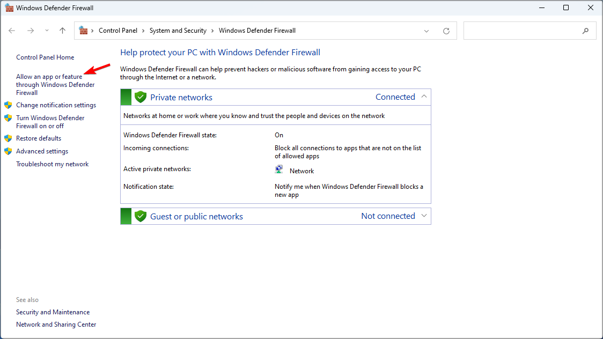Refresh the page with the refresh icon
The width and height of the screenshot is (603, 339).
(x=446, y=31)
